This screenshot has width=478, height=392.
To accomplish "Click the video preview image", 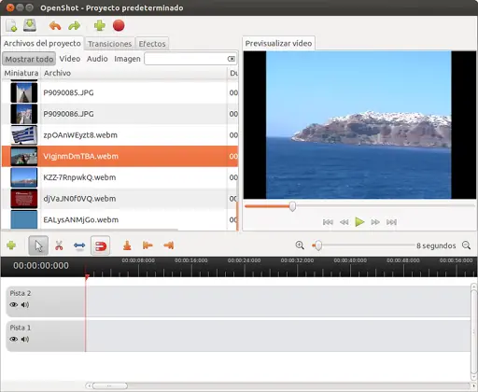I will (358, 125).
